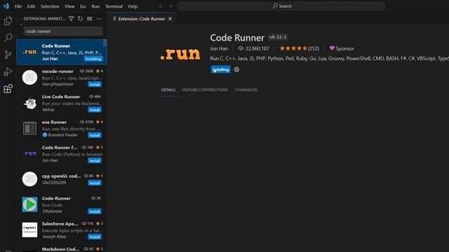Open the File menu

18,6
